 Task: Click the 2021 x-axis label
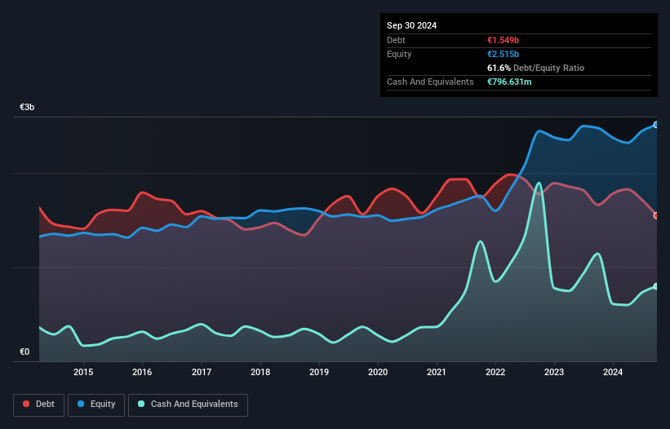tap(437, 372)
